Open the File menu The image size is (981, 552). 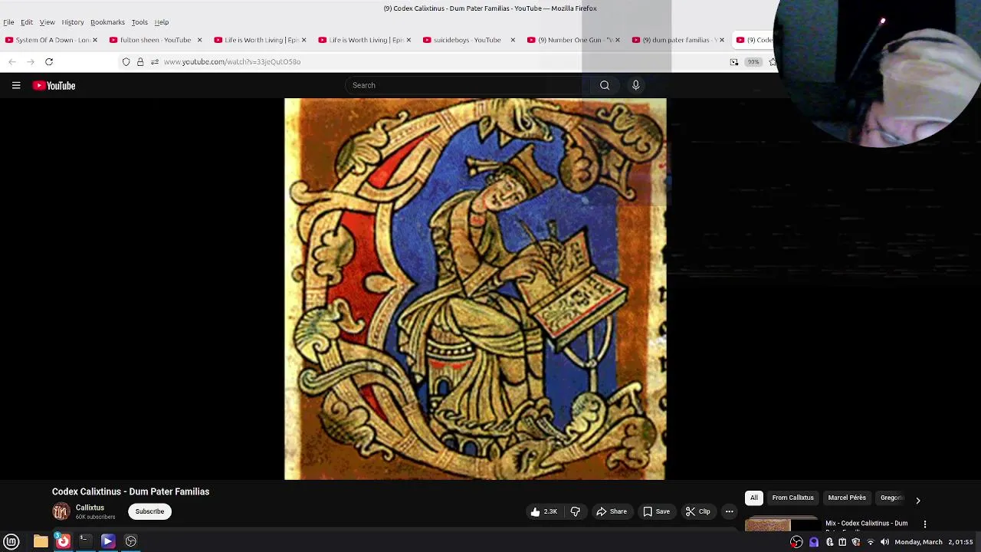(8, 22)
